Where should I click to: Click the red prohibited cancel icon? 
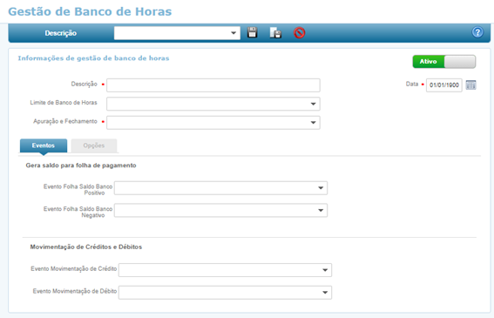click(x=300, y=33)
